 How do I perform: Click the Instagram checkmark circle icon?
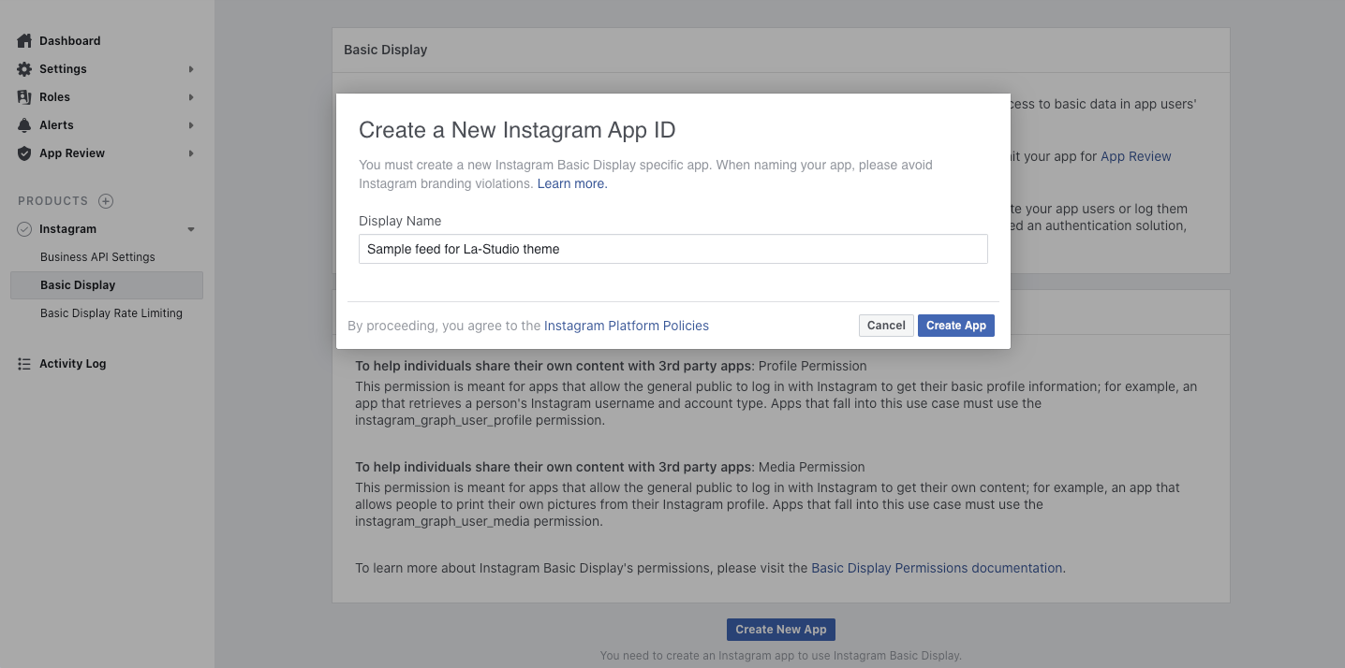pyautogui.click(x=25, y=229)
